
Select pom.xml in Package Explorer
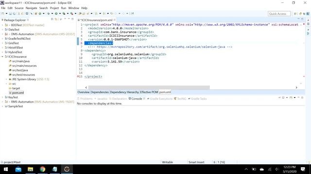point(18,93)
